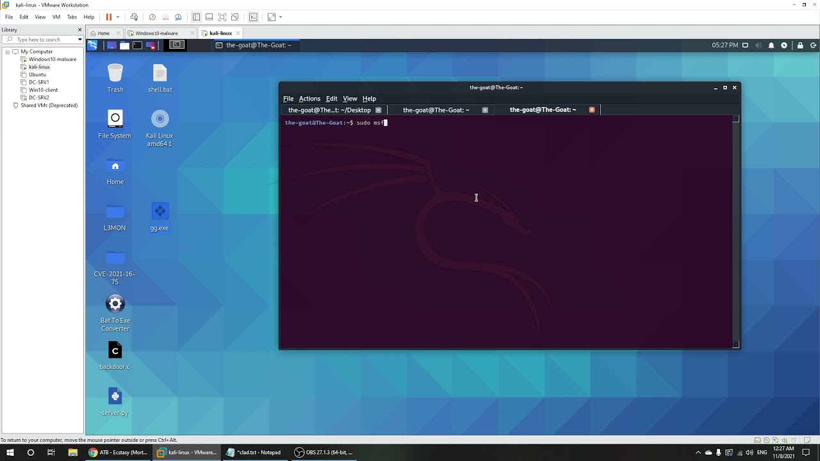The height and width of the screenshot is (461, 820).
Task: Click the lock screen padlock icon
Action: (800, 45)
